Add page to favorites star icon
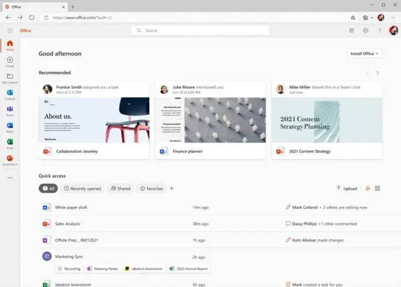This screenshot has width=401, height=287. coord(353,18)
